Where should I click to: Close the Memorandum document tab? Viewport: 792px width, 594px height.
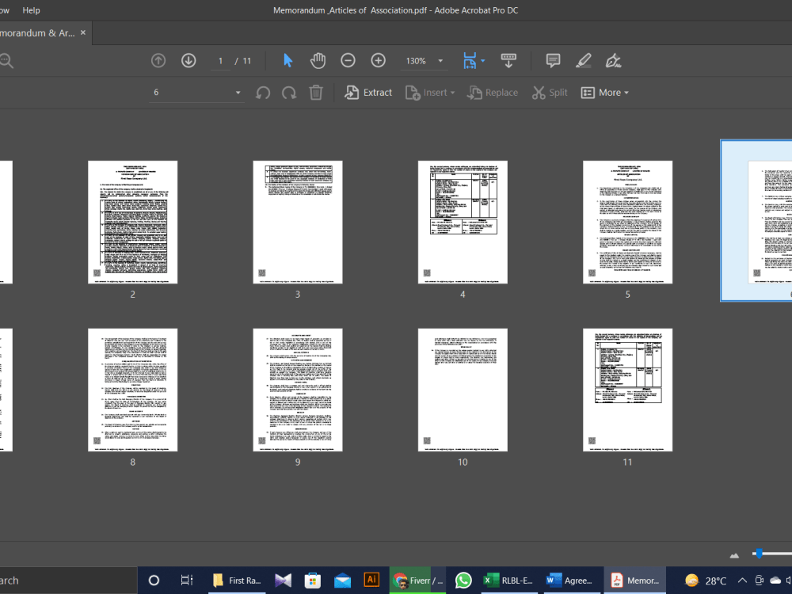click(x=83, y=32)
